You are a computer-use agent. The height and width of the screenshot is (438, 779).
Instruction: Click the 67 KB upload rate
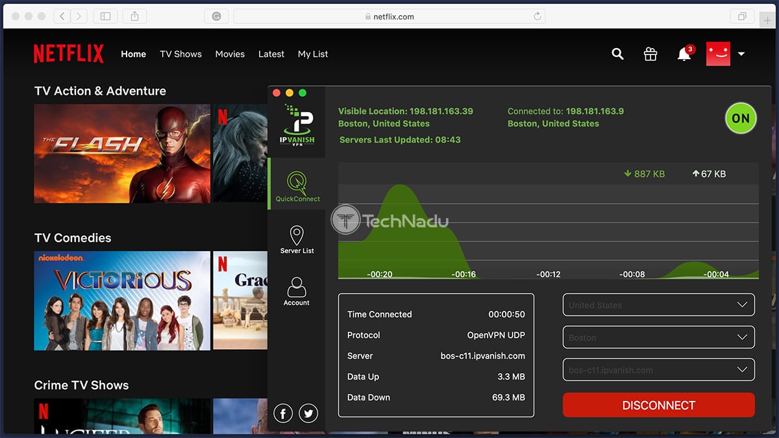coord(709,173)
